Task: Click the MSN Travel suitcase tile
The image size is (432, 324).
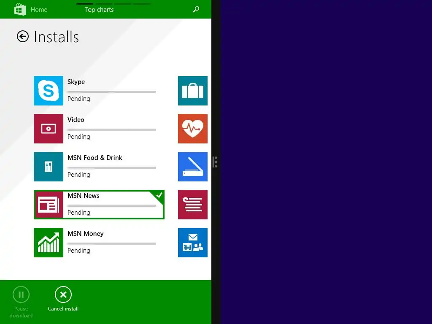Action: coord(192,91)
